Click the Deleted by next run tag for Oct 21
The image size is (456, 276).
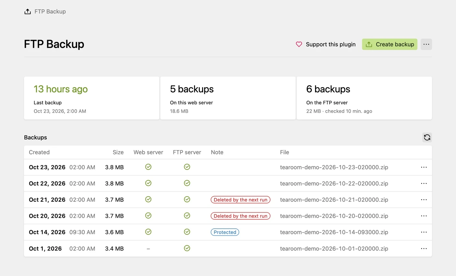[241, 200]
